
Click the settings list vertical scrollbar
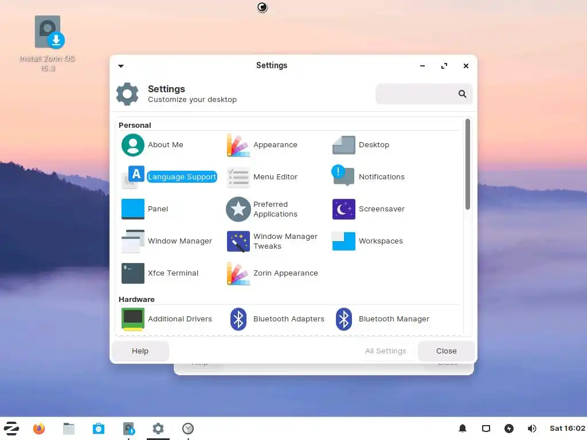tap(468, 164)
